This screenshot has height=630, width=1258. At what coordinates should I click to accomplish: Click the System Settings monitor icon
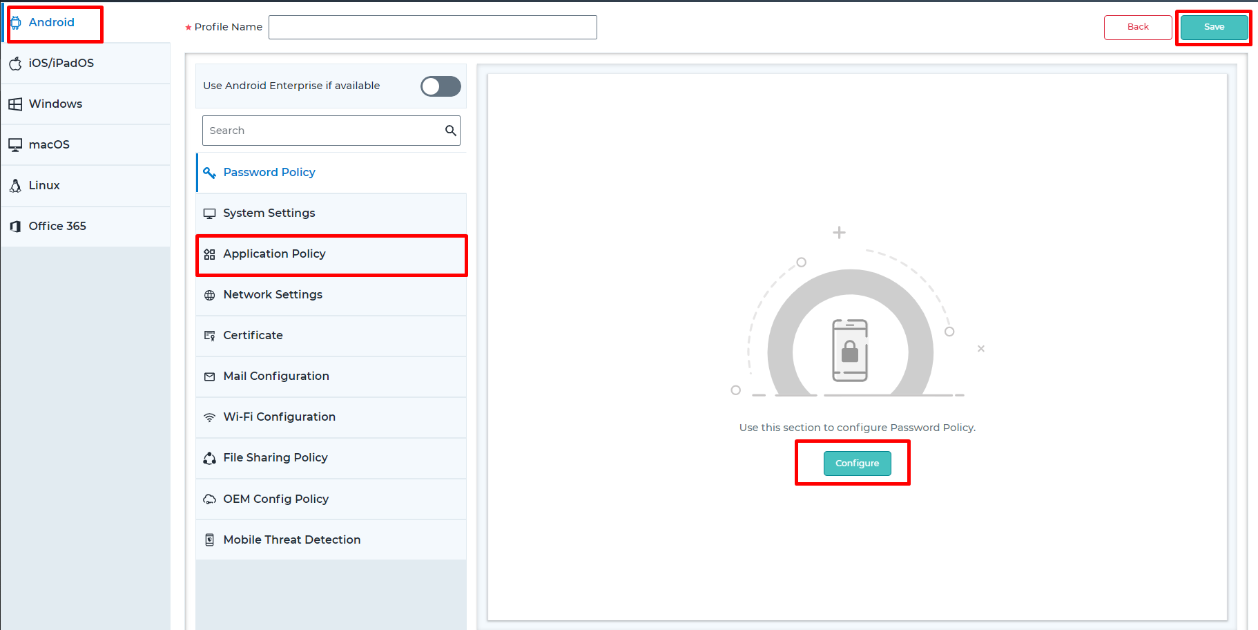pyautogui.click(x=210, y=213)
